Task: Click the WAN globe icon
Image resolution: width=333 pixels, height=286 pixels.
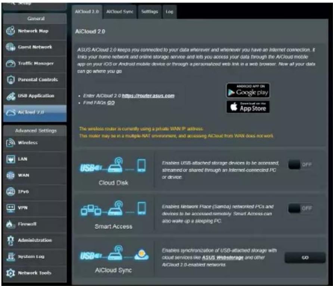Action: (10, 175)
